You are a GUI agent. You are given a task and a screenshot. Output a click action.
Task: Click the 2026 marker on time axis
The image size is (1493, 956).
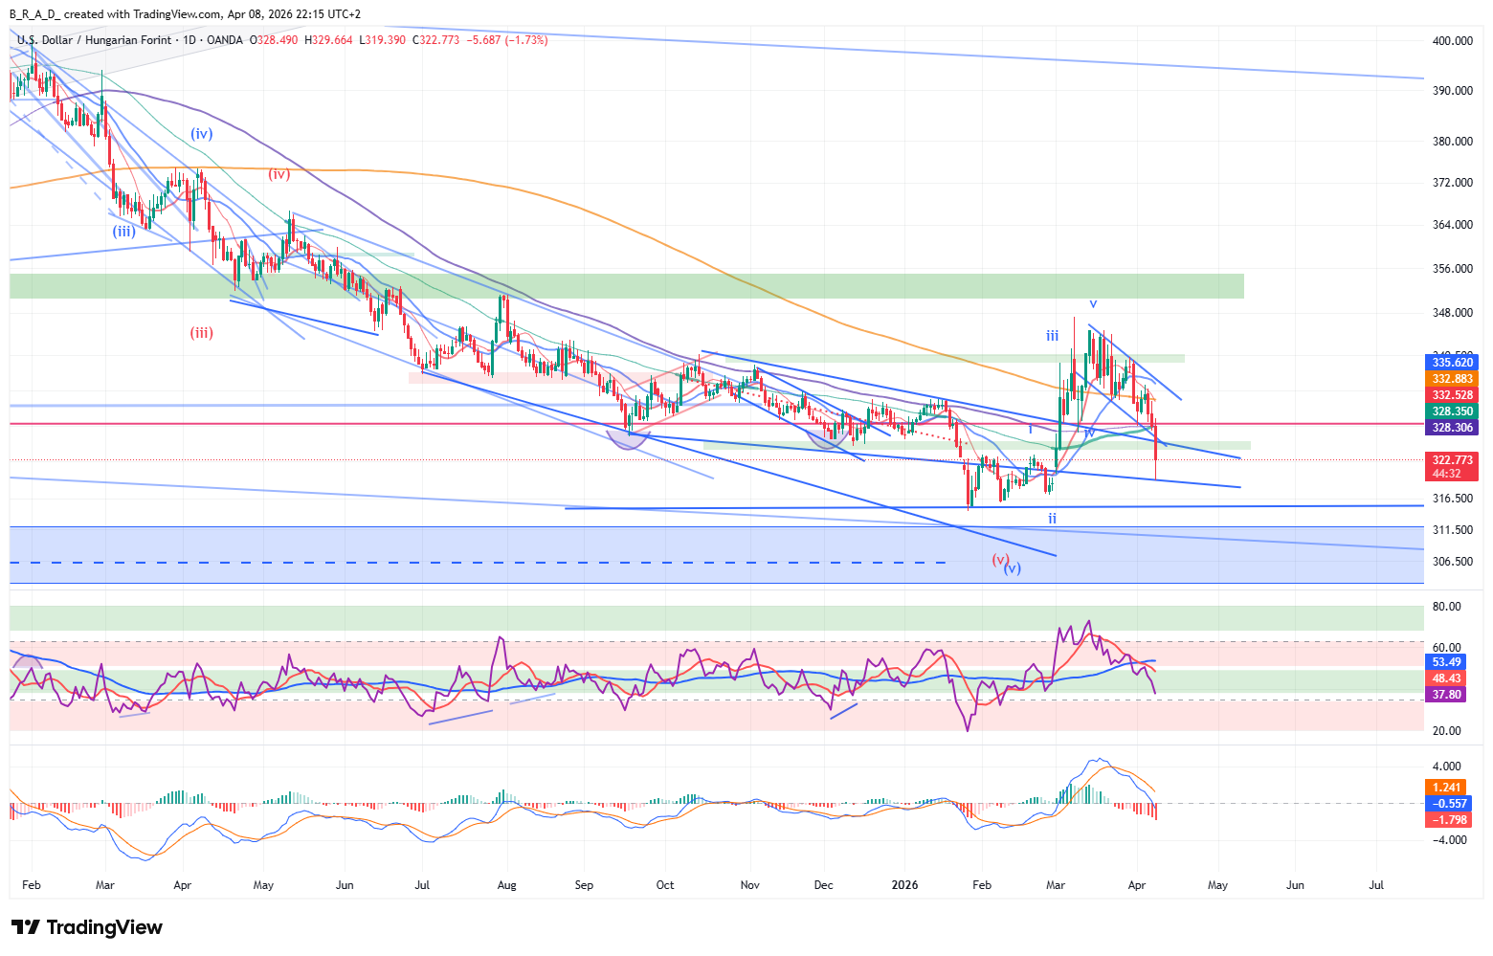point(904,885)
